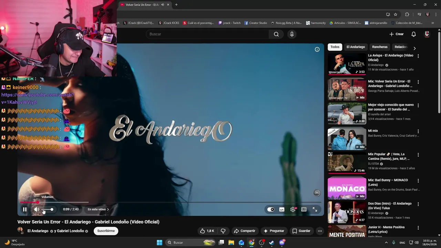441x248 pixels.
Task: Open a new Chrome tab
Action: [176, 5]
